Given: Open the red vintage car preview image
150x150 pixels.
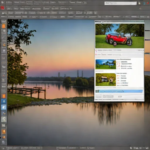Looking at the screenshot, I should (120, 36).
